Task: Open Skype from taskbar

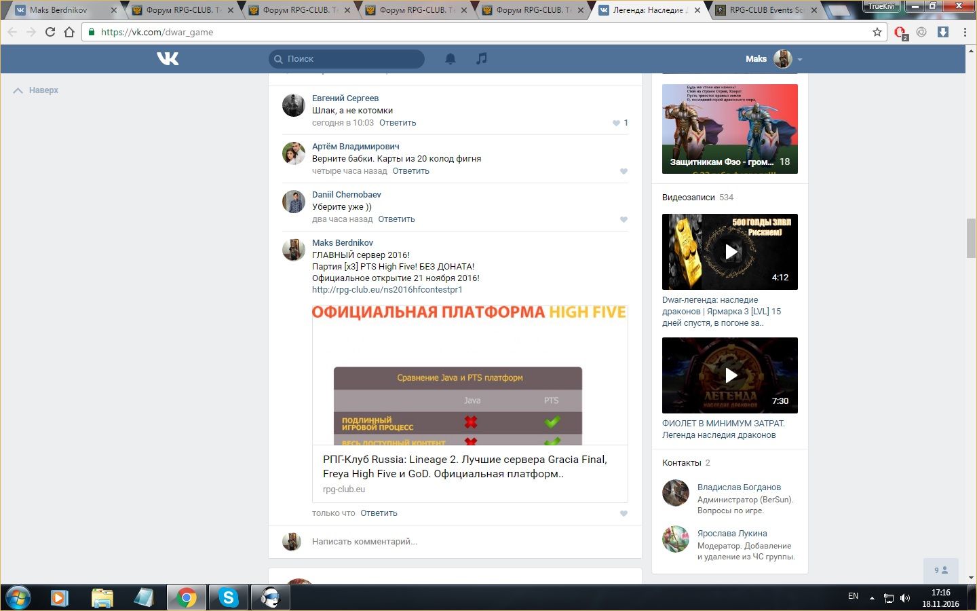Action: (228, 597)
